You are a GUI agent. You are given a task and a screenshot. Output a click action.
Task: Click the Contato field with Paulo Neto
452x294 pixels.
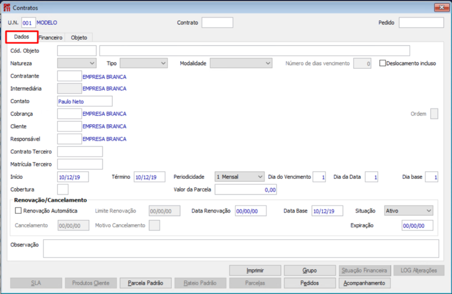(x=85, y=101)
